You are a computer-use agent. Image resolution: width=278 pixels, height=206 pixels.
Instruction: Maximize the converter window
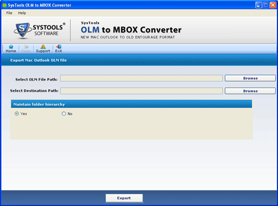[266, 5]
